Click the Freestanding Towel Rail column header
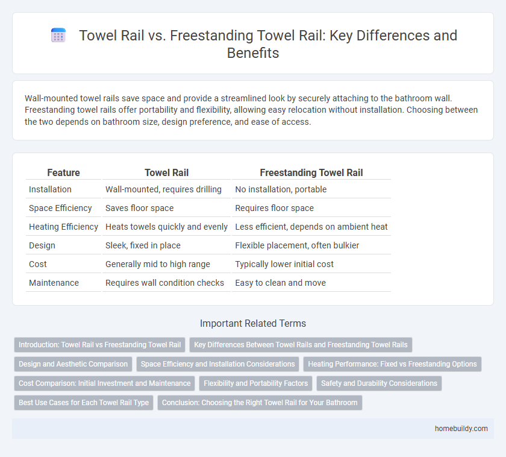The image size is (506, 457). pos(311,173)
